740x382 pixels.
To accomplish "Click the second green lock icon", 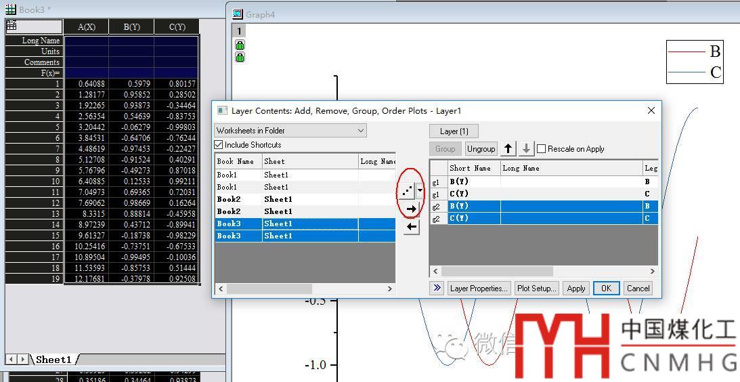I will pyautogui.click(x=240, y=58).
